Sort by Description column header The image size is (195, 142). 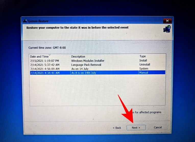(78, 57)
